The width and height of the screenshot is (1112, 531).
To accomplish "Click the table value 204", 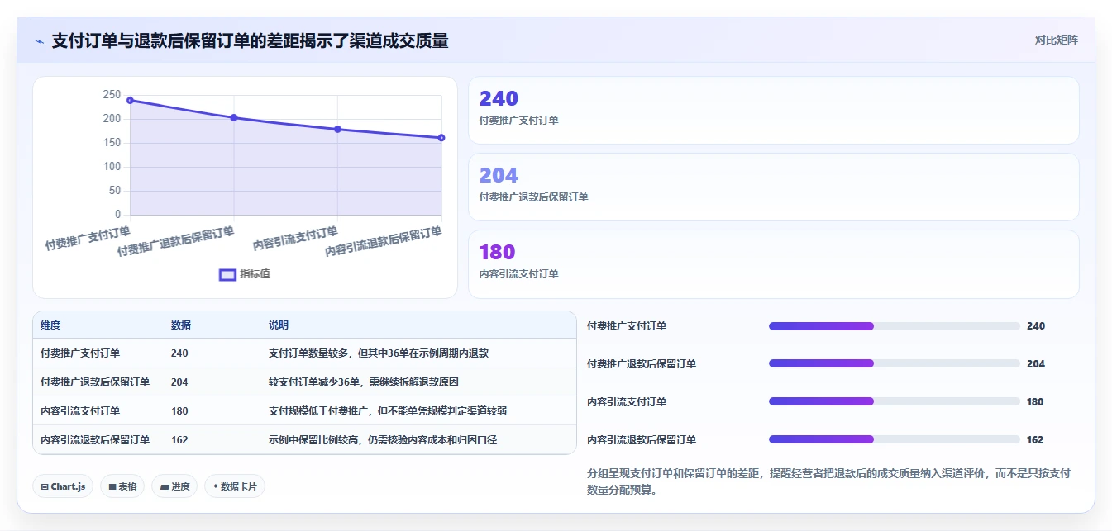I will pos(179,382).
